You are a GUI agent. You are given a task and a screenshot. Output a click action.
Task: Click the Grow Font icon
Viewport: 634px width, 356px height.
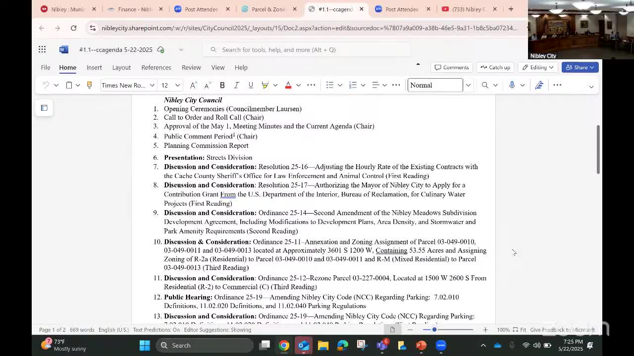tap(194, 85)
